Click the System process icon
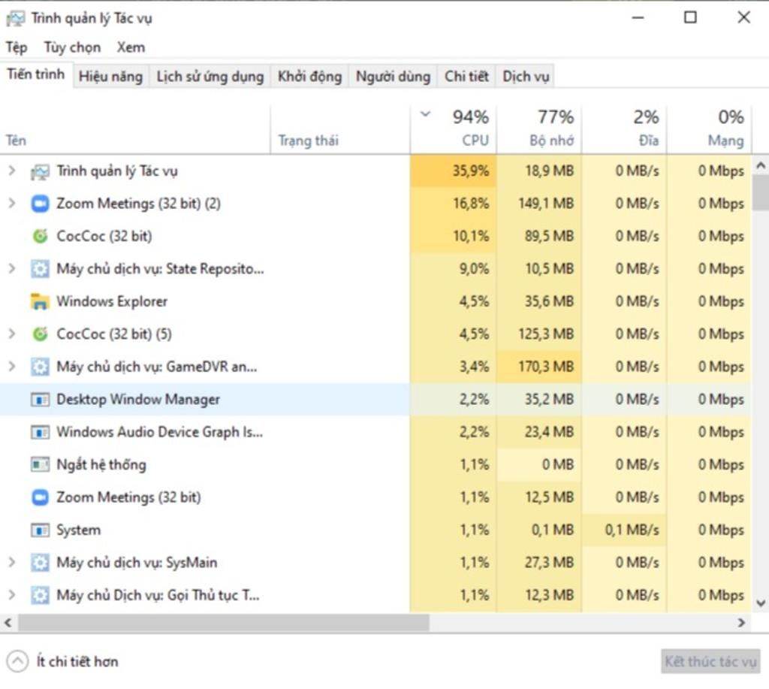The image size is (769, 689). (x=40, y=530)
